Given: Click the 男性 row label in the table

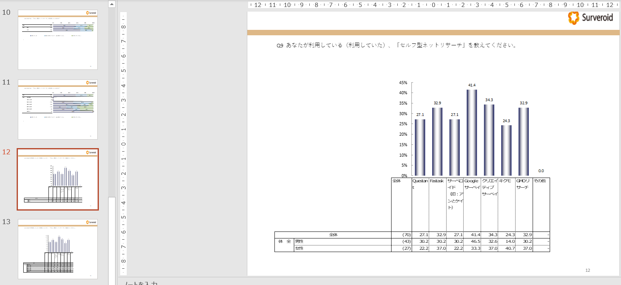Looking at the screenshot, I should click(x=299, y=242).
